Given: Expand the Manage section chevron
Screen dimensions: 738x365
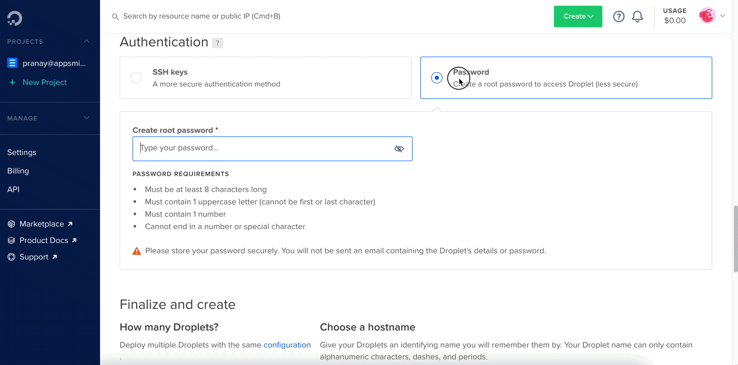Looking at the screenshot, I should 87,118.
